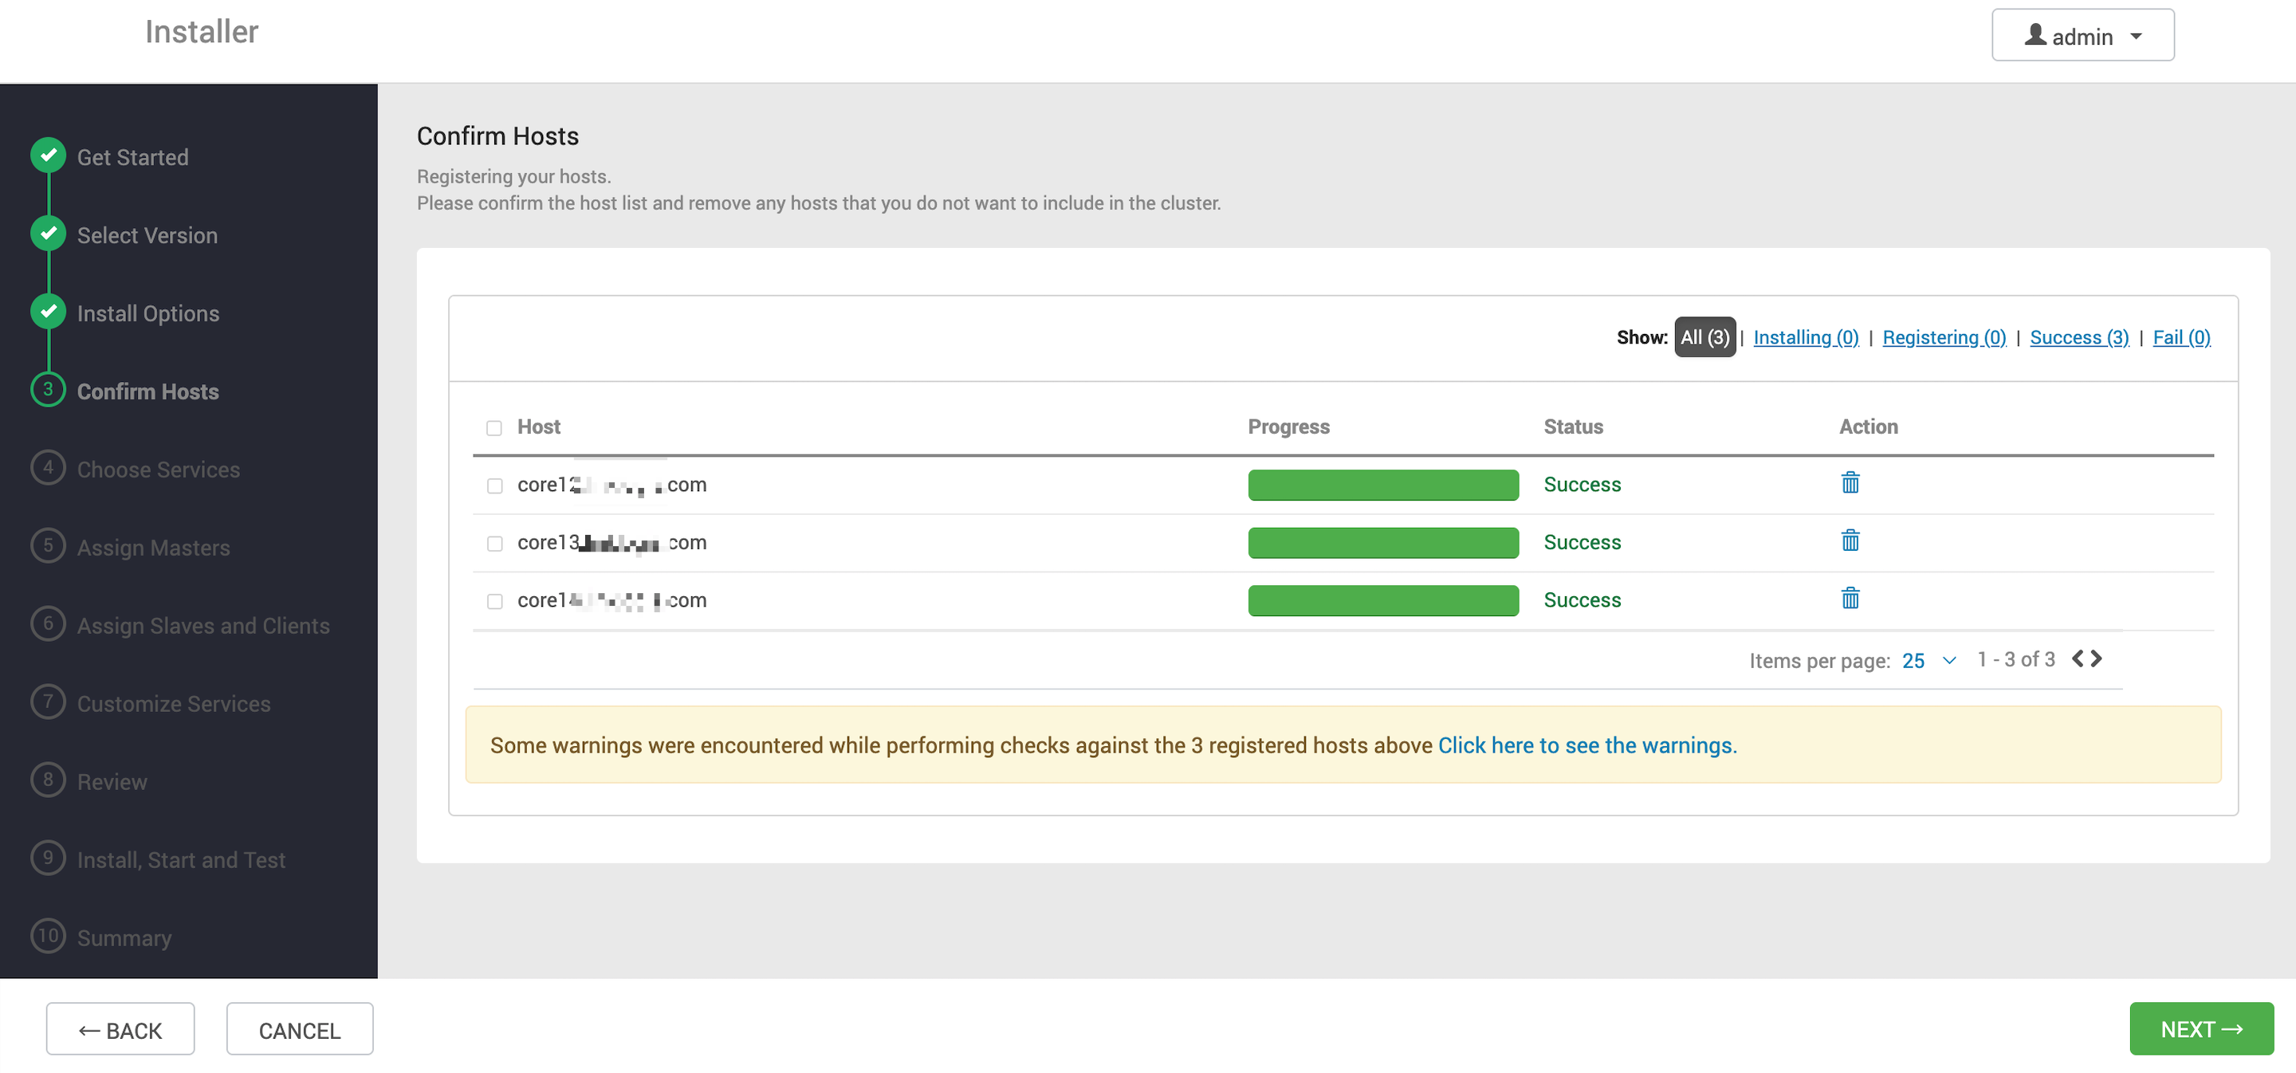
Task: Check the core12 host checkbox
Action: [x=494, y=485]
